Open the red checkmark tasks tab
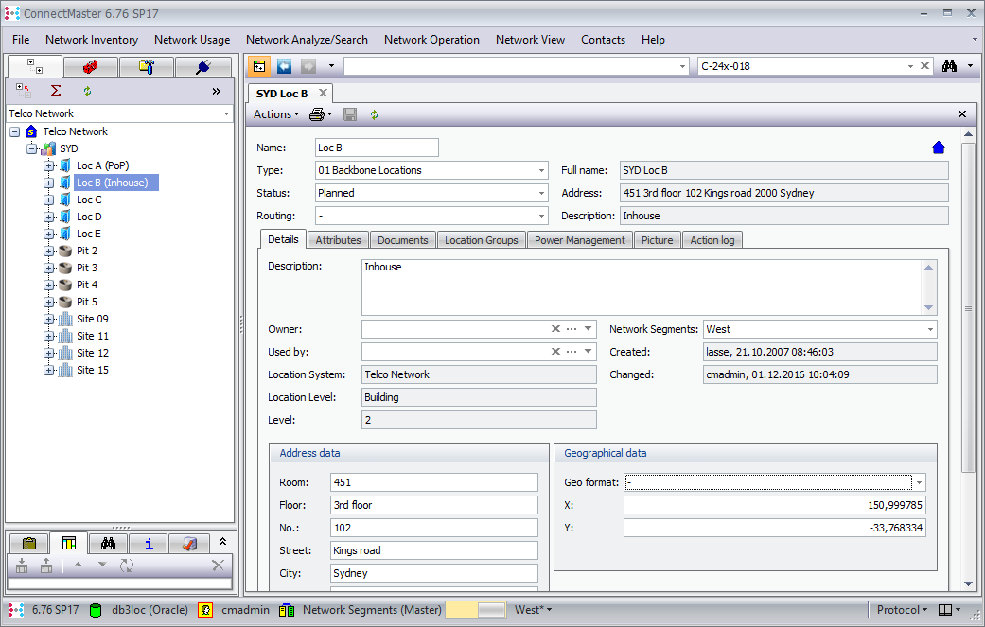Viewport: 985px width, 627px height. tap(189, 544)
